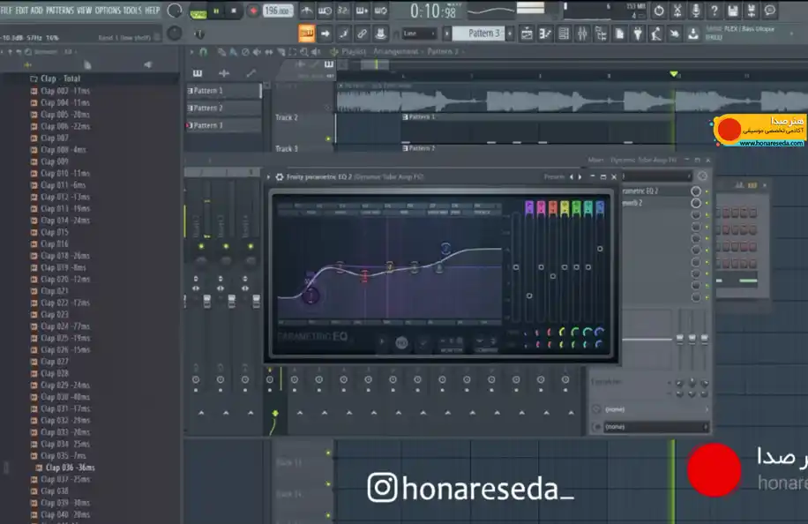Open the Mixer from the toolbar icon
This screenshot has height=524, width=808.
pyautogui.click(x=582, y=34)
